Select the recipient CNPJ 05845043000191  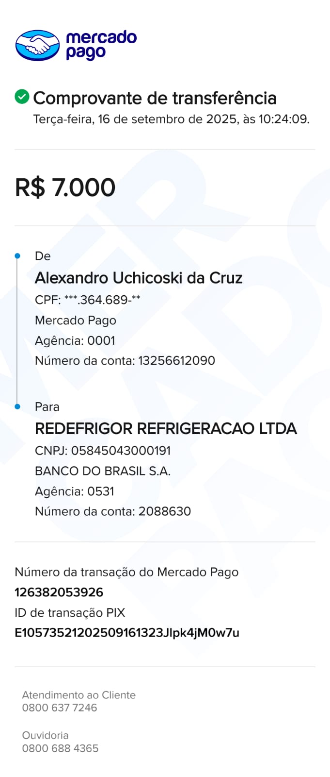(x=121, y=451)
